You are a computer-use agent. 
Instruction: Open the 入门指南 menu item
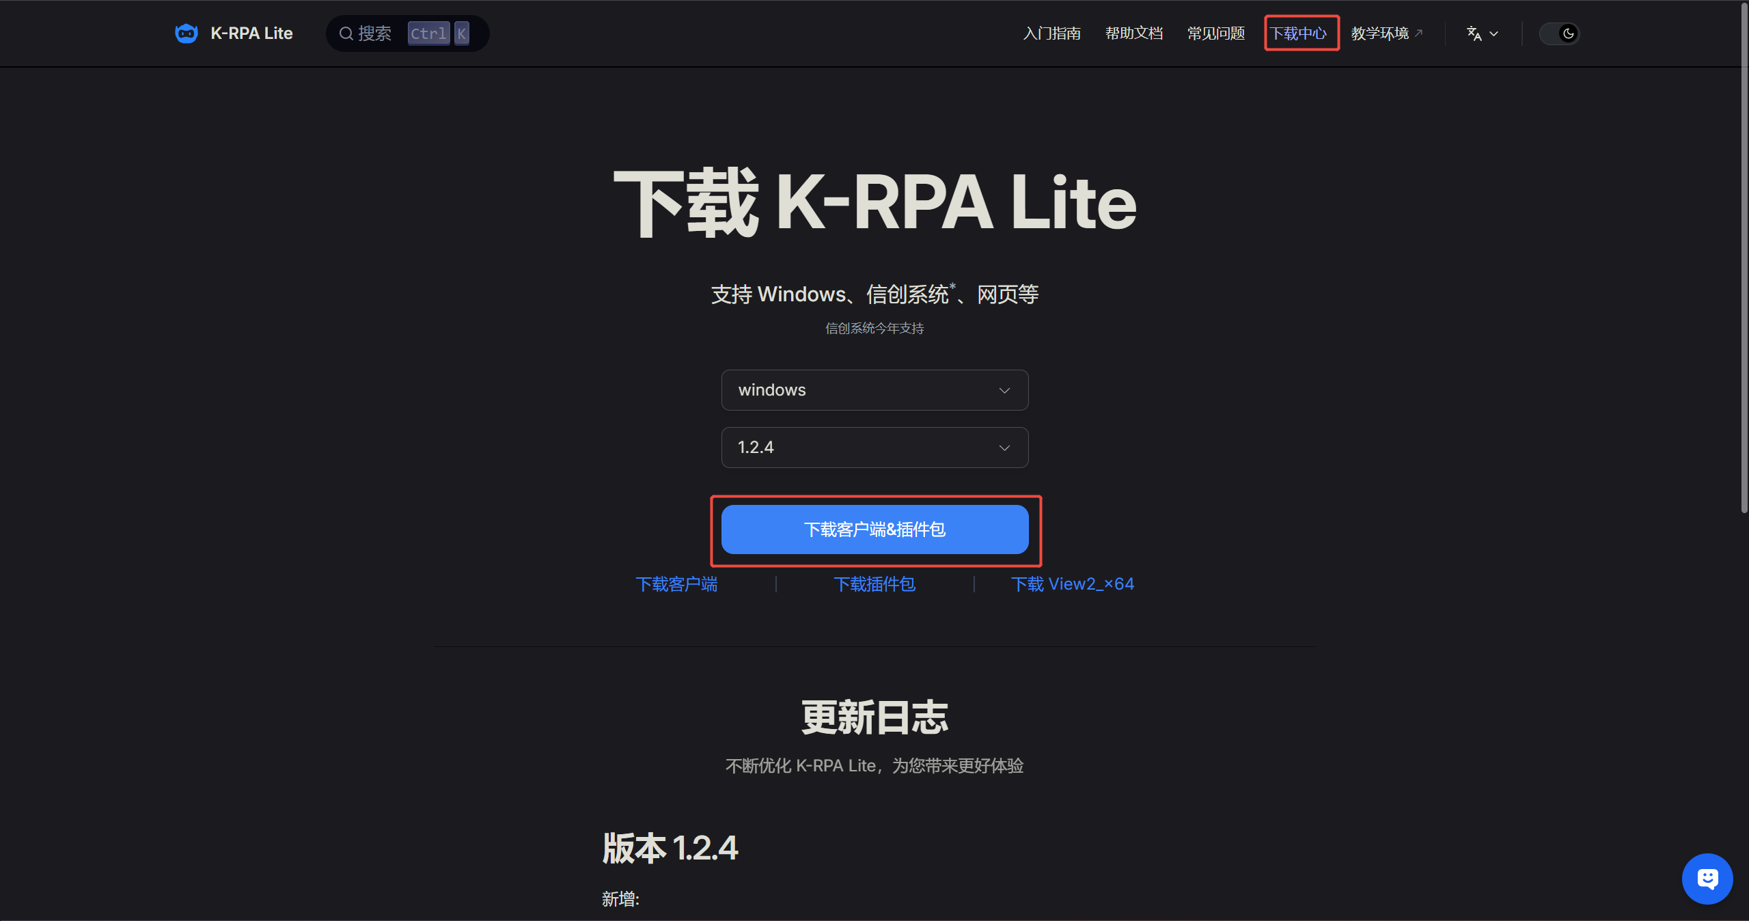click(x=1051, y=33)
